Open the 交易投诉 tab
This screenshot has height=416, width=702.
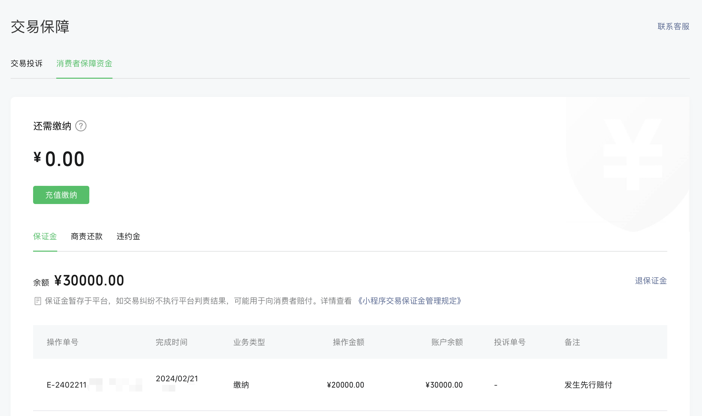[x=26, y=63]
